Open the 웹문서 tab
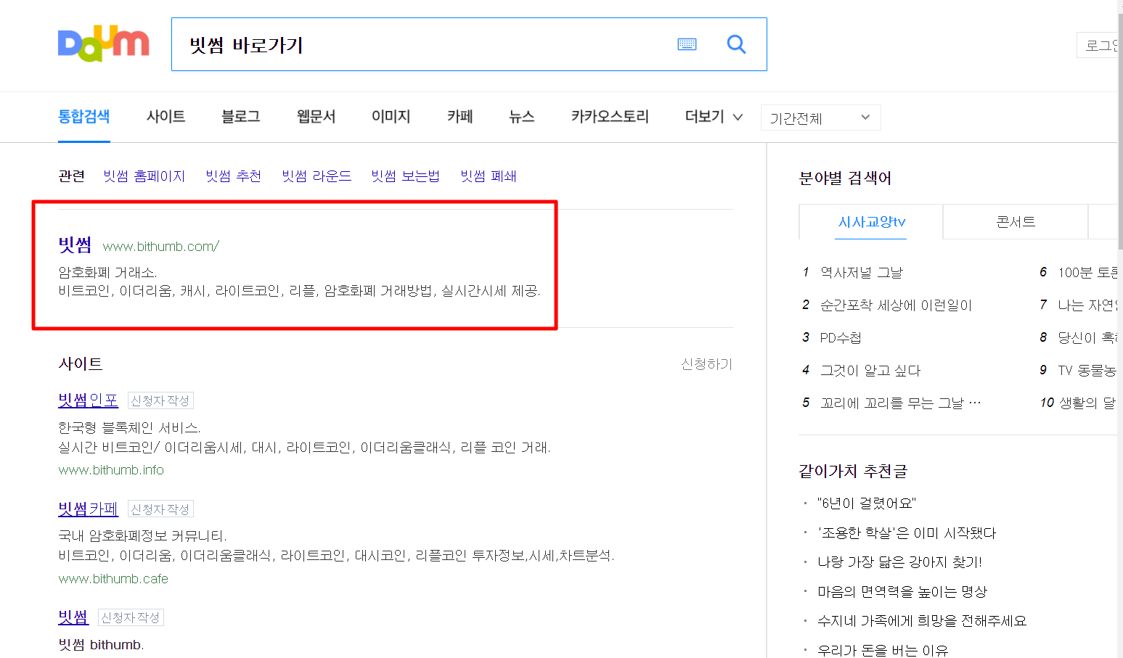The width and height of the screenshot is (1123, 658). click(316, 117)
